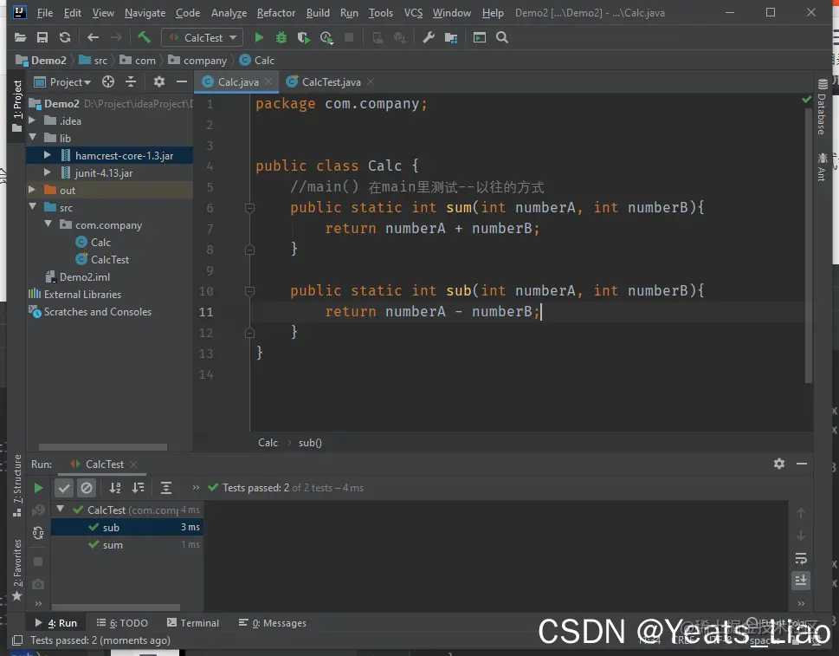Open Project Structure toolbar icon
The image size is (839, 656).
pyautogui.click(x=451, y=37)
